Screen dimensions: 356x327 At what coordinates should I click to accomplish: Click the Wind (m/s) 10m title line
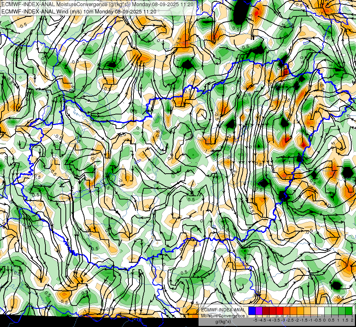pos(79,11)
